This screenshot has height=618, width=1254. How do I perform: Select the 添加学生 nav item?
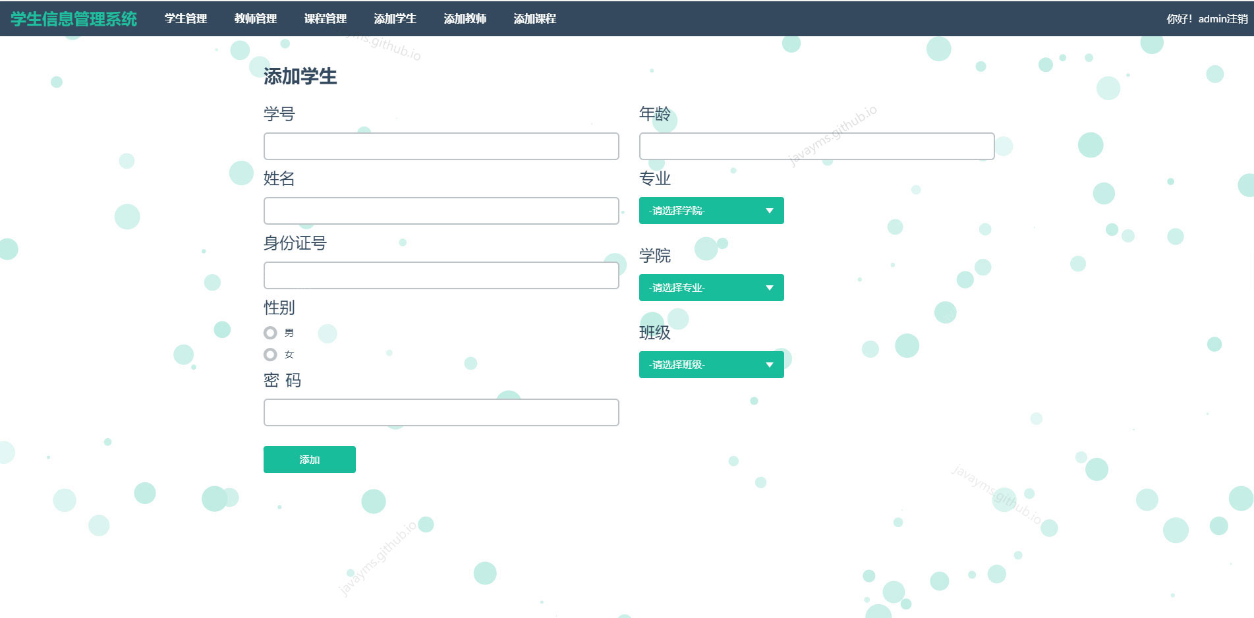click(x=395, y=18)
